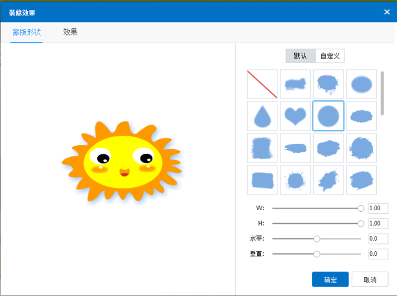Image resolution: width=397 pixels, height=296 pixels.
Task: Select the heart mask shape
Action: [295, 116]
